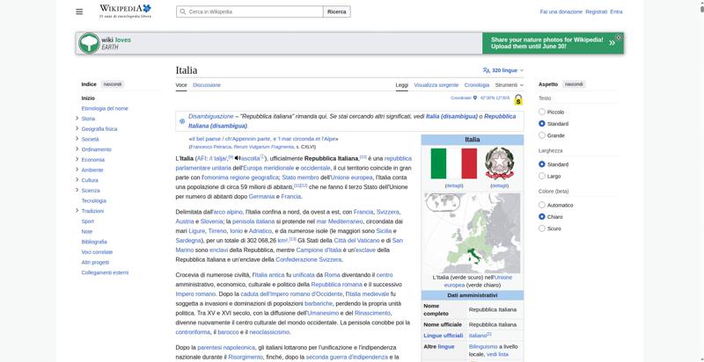Image resolution: width=704 pixels, height=362 pixels.
Task: Select the Piccolo text size option
Action: (542, 112)
